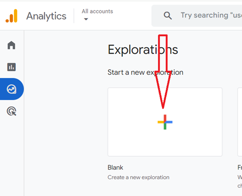Click the Google Analytics bar-chart logo
This screenshot has width=242, height=196.
pyautogui.click(x=11, y=16)
